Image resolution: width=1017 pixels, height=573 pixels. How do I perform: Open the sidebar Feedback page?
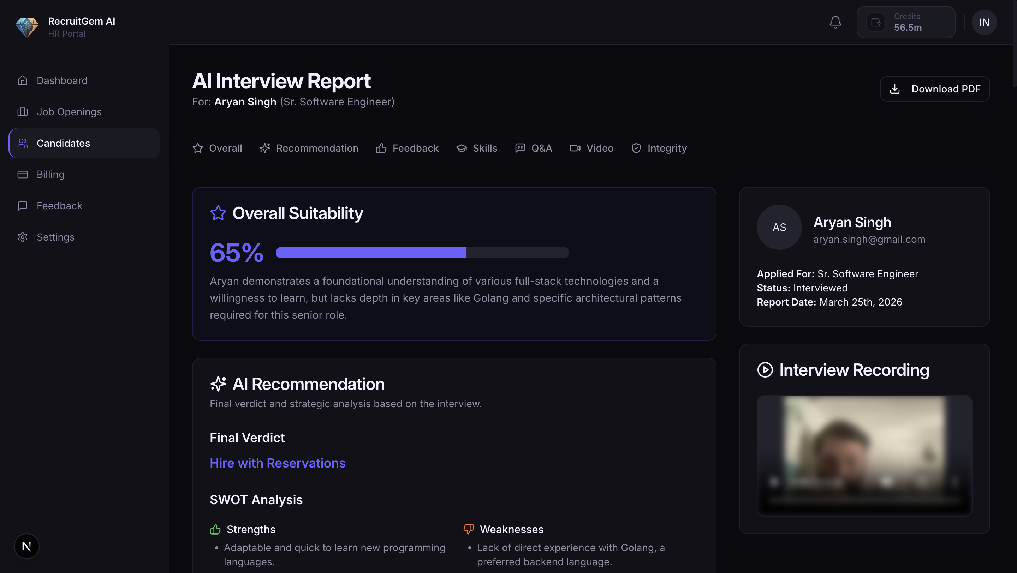point(59,206)
